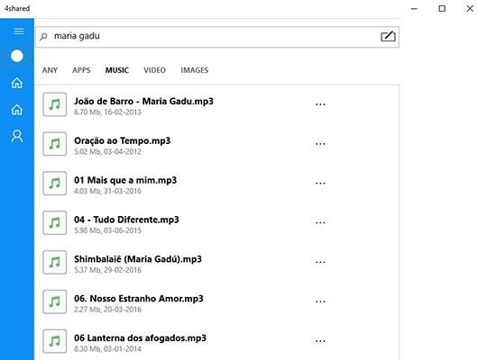The height and width of the screenshot is (360, 478).
Task: Open 06. Nosso Estranho Amor.mp3
Action: point(138,299)
